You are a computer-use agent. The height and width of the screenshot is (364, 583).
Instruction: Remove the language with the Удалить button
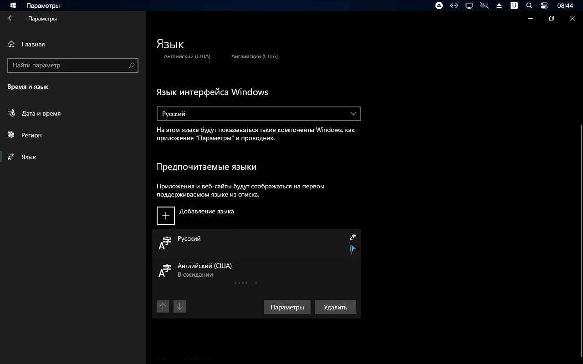335,307
